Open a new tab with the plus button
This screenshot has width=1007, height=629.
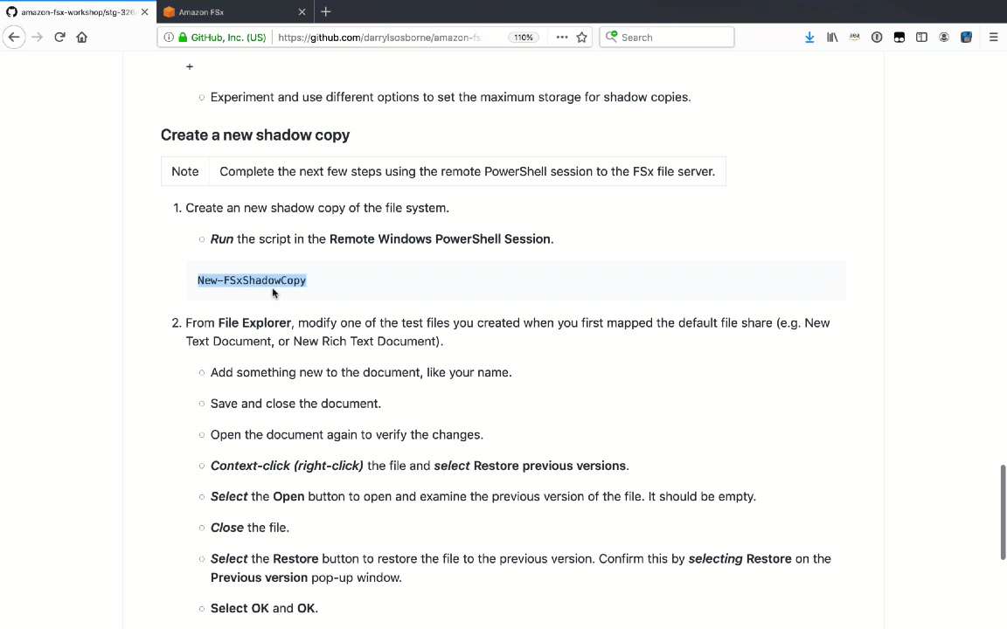[x=325, y=11]
